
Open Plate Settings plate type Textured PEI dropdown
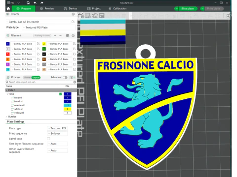57,128
